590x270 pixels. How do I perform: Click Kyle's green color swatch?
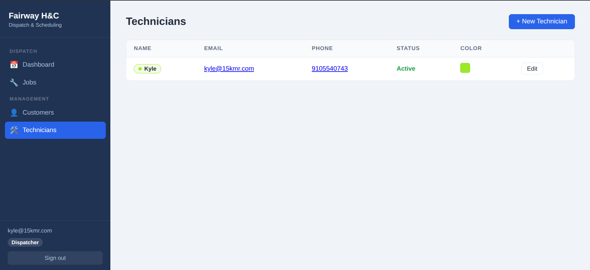[x=465, y=68]
